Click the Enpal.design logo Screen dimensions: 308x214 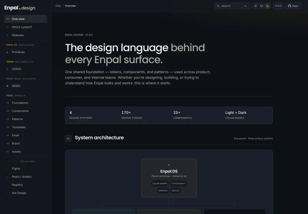pos(20,8)
